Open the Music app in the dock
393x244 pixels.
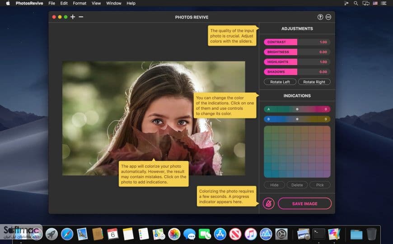tap(251, 235)
